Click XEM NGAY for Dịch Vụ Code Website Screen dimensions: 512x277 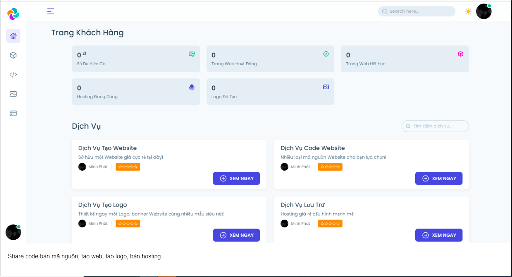tap(438, 178)
